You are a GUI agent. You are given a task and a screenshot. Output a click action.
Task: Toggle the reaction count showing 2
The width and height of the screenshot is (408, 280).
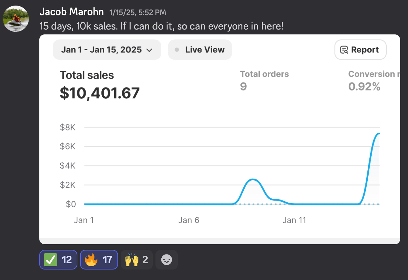tap(145, 260)
